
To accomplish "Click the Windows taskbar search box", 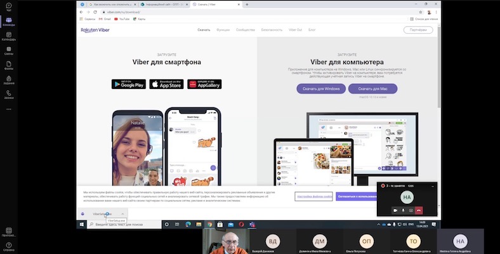I will point(124,225).
